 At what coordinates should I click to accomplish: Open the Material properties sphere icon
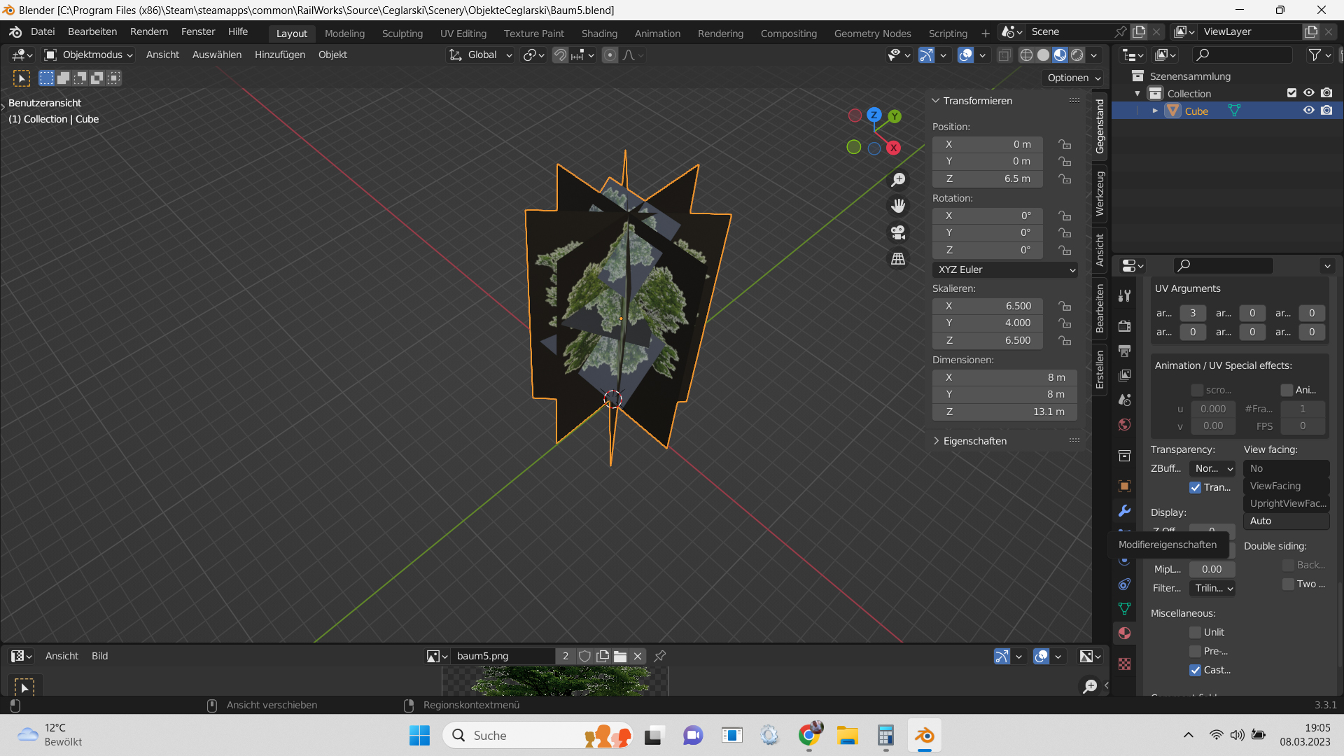click(1124, 633)
